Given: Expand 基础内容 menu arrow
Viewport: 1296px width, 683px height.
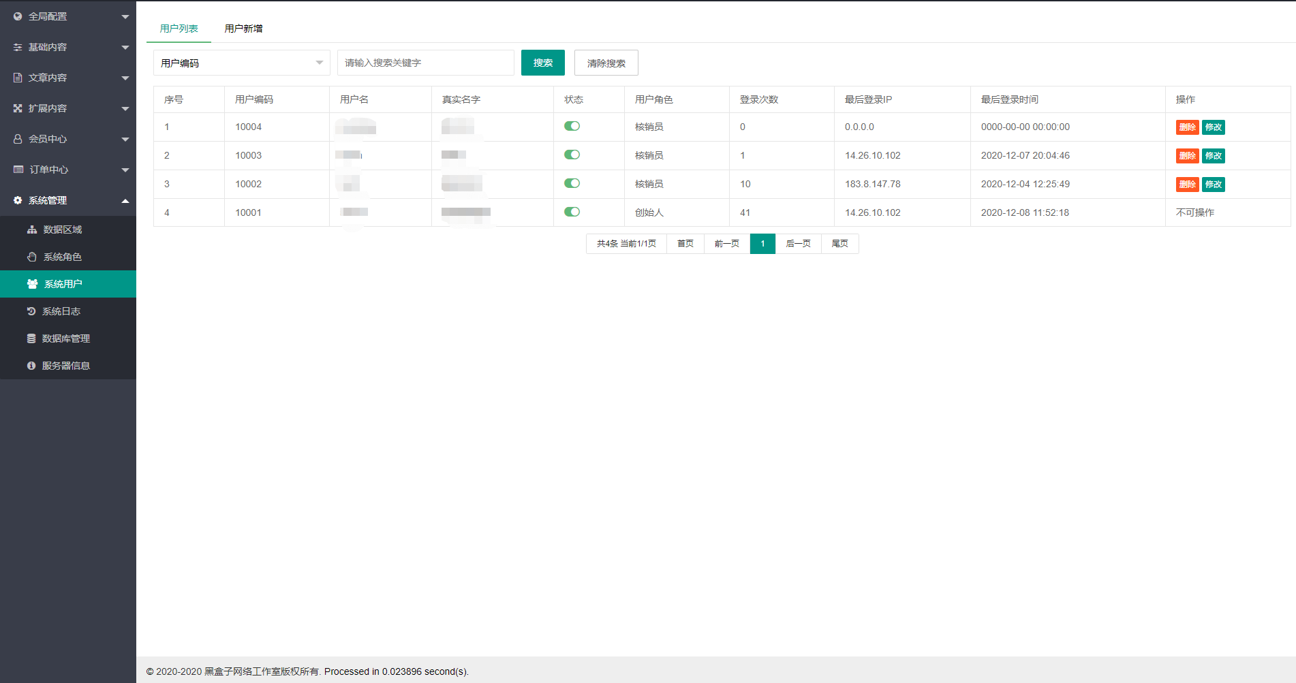Looking at the screenshot, I should click(125, 47).
